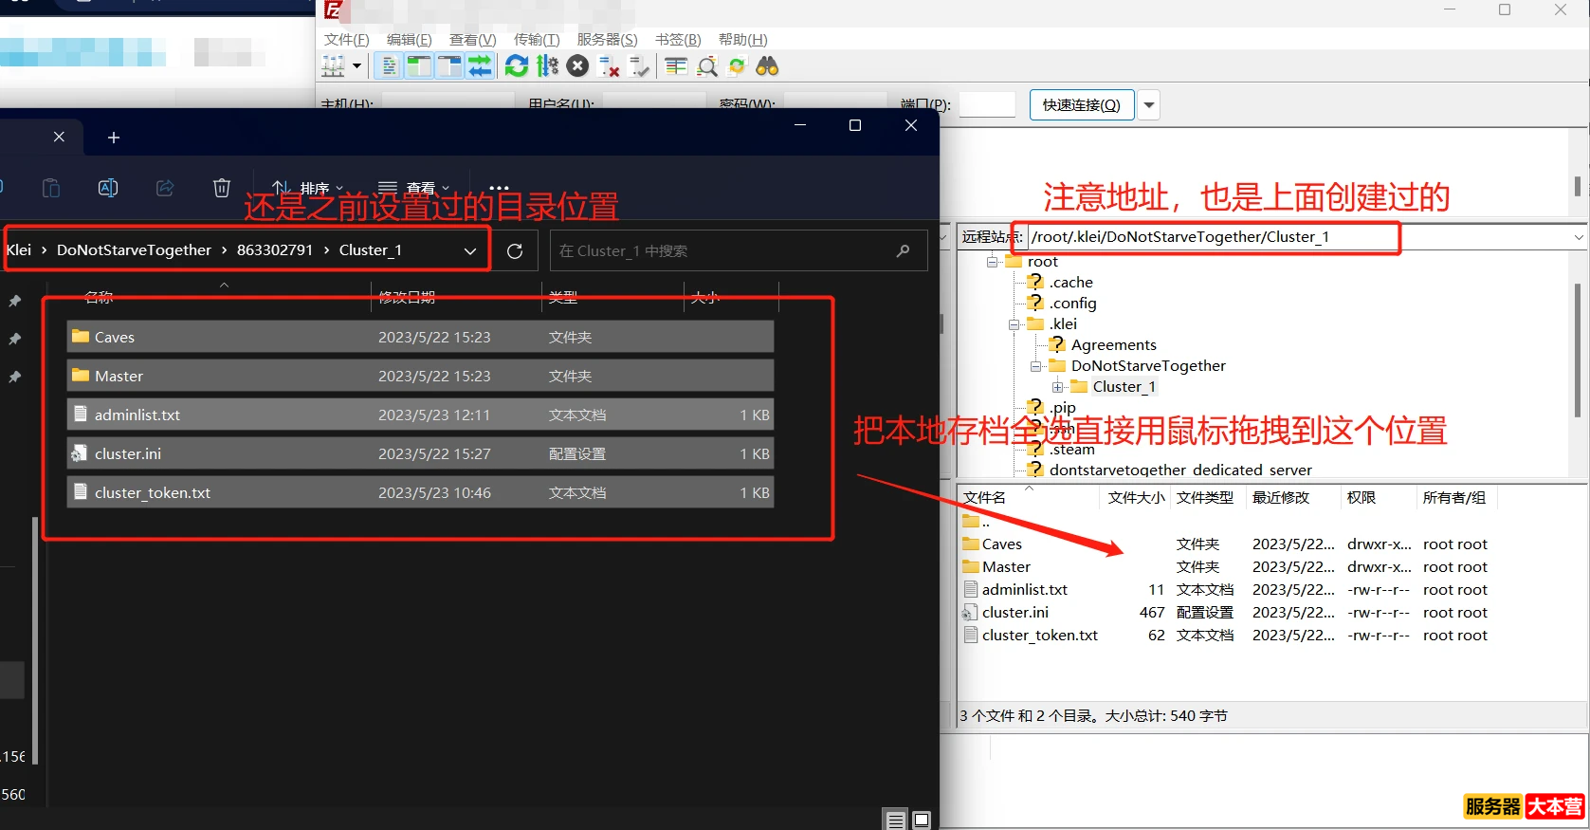This screenshot has height=830, width=1590.
Task: Search files with the binoculars icon
Action: (x=767, y=66)
